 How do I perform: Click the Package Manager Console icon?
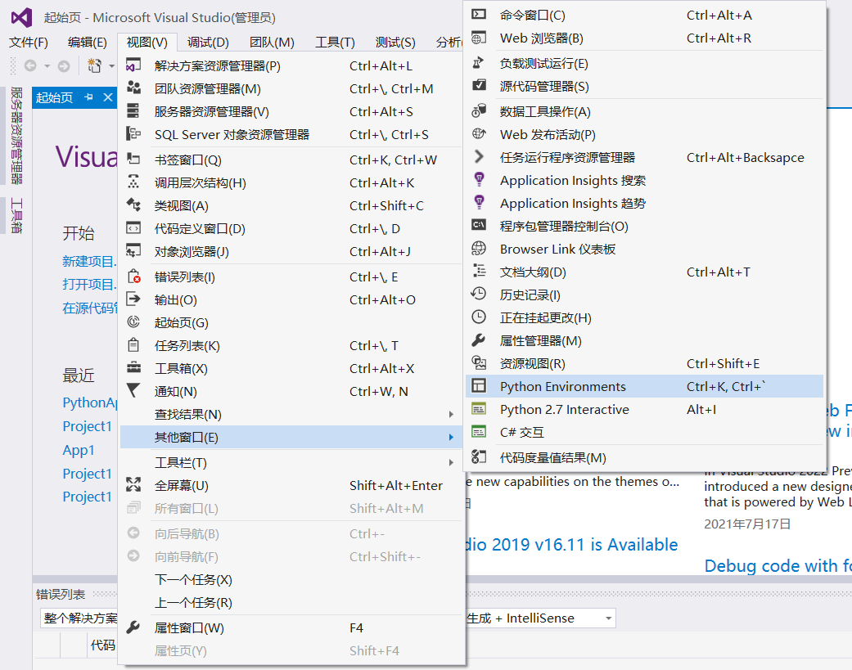(479, 225)
